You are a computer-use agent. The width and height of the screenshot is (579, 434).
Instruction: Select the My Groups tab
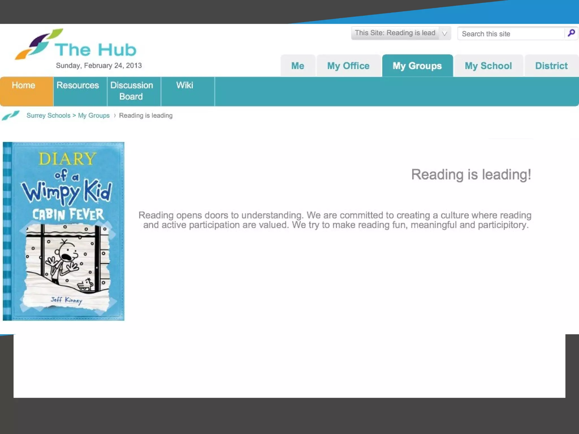point(417,66)
